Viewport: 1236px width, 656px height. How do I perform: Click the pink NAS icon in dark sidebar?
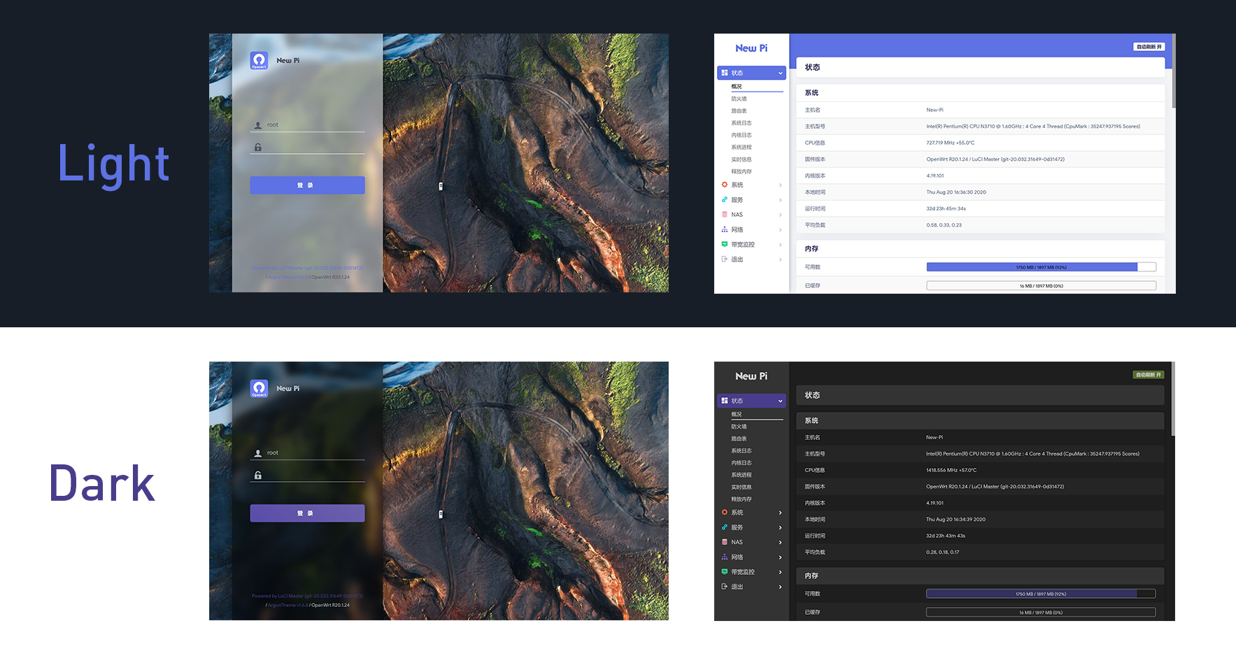click(x=725, y=542)
